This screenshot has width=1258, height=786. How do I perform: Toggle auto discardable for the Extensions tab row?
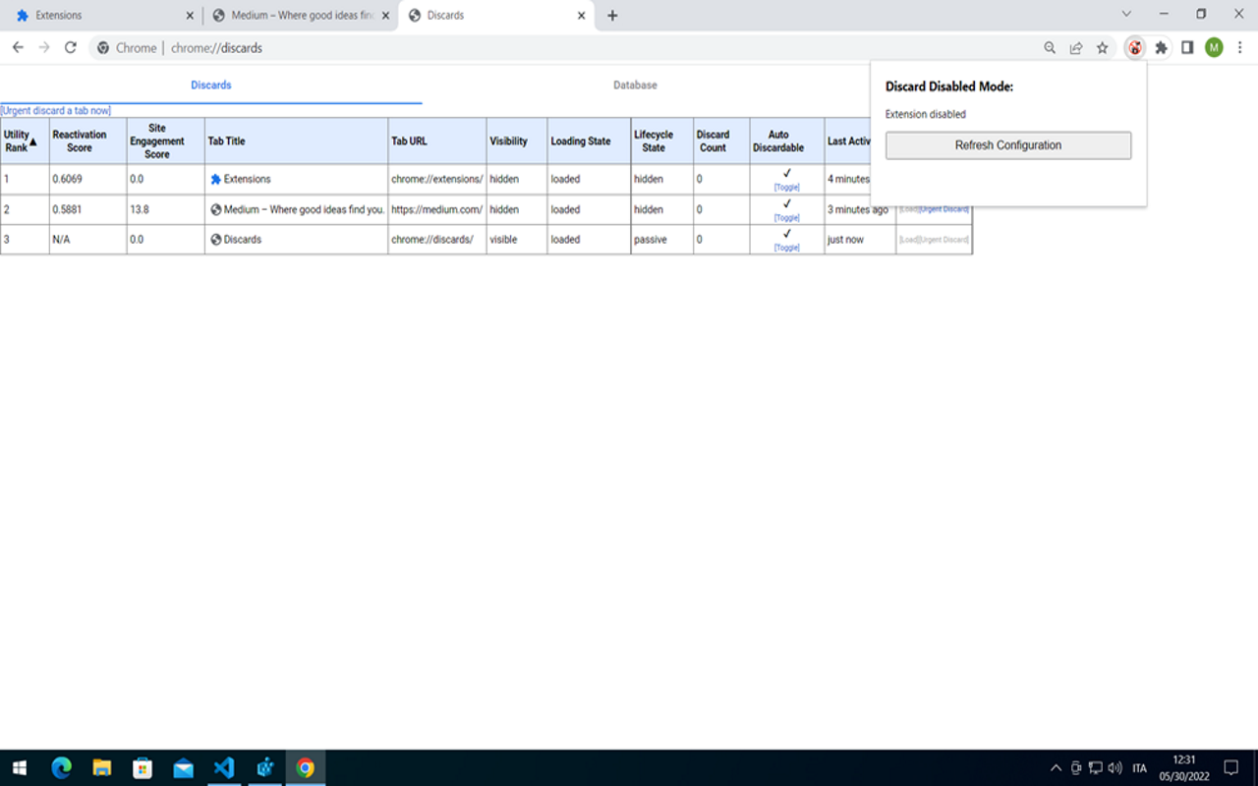click(786, 187)
